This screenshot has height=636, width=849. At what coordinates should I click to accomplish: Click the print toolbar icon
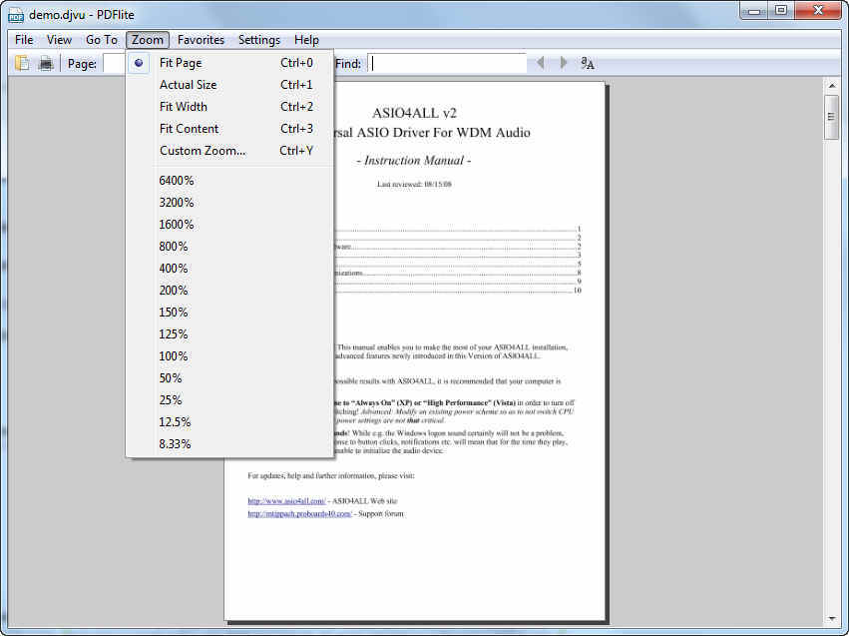click(x=46, y=63)
